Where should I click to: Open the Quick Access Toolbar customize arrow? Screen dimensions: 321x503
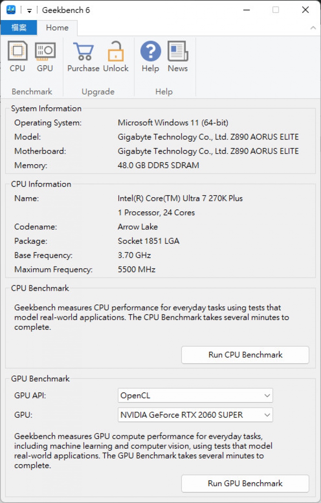tap(29, 10)
